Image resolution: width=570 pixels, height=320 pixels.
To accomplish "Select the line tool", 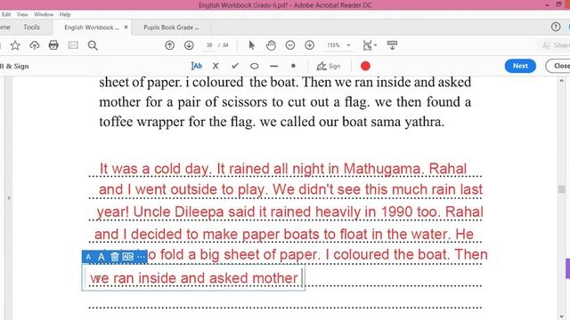I will click(274, 67).
